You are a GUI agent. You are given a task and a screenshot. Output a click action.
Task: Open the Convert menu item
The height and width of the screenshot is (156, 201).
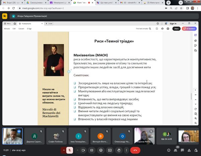point(21,29)
